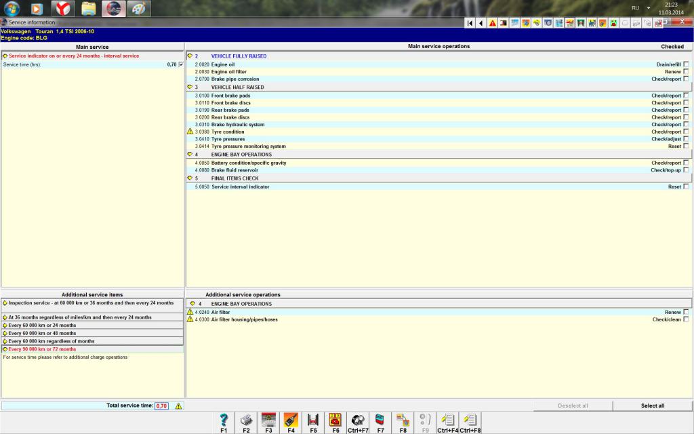Image resolution: width=694 pixels, height=434 pixels.
Task: Tick Brake pipe corrosion Check/report checkbox
Action: (x=686, y=79)
